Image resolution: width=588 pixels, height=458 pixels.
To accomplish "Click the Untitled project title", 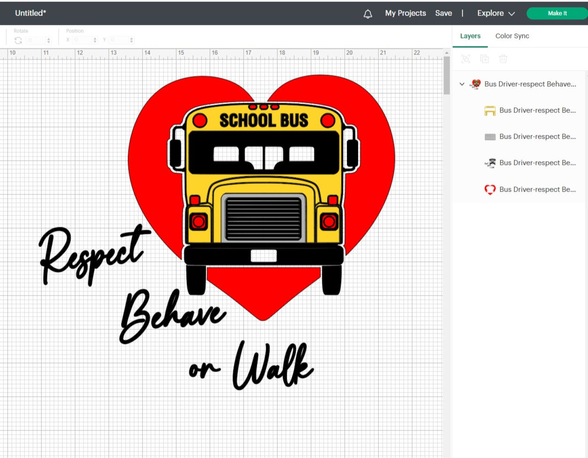I will [29, 13].
